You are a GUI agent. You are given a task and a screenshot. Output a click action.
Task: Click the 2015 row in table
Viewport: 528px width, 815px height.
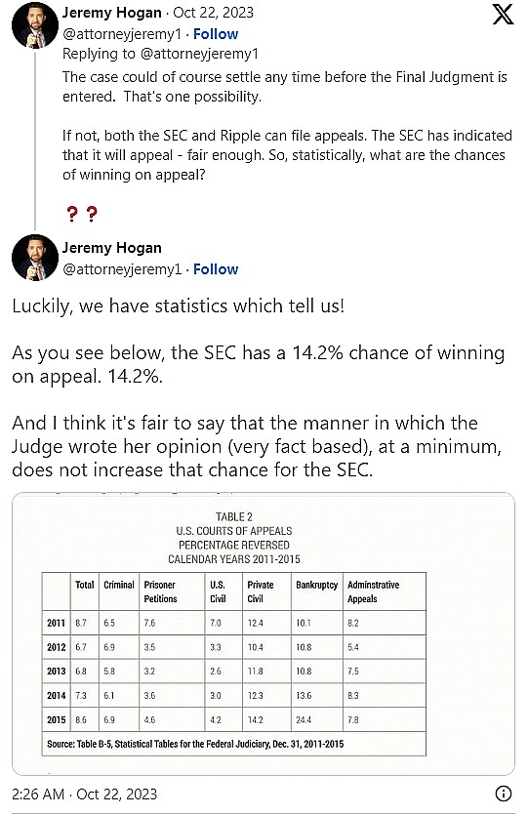click(234, 719)
